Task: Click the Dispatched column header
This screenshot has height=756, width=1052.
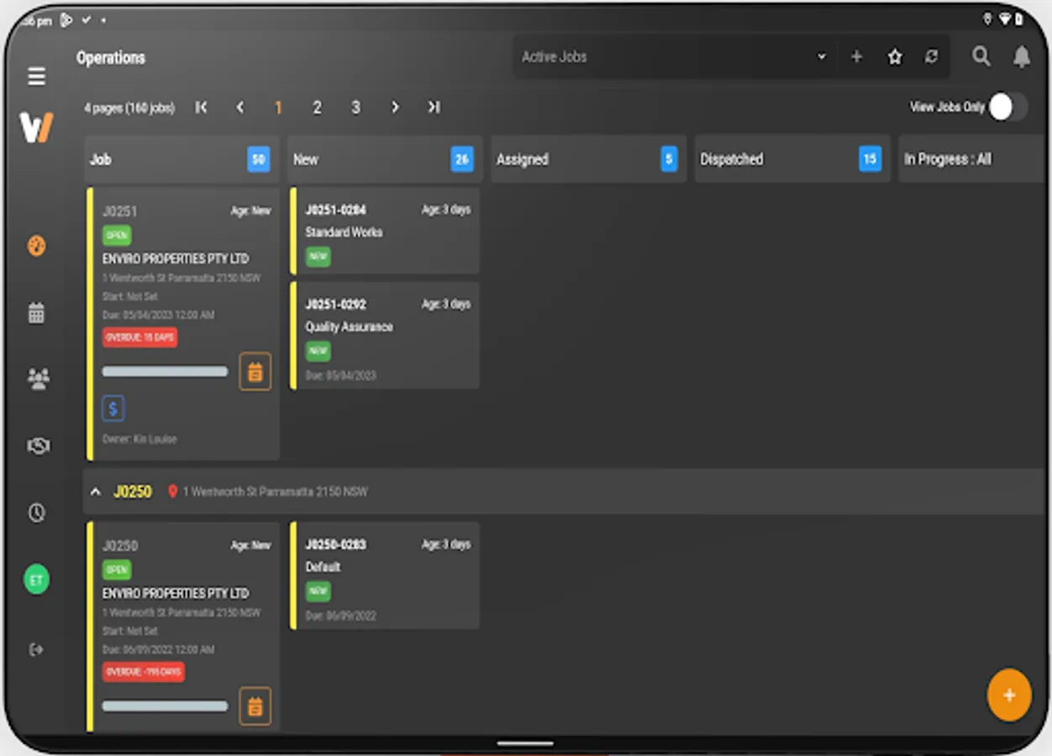Action: (x=792, y=159)
